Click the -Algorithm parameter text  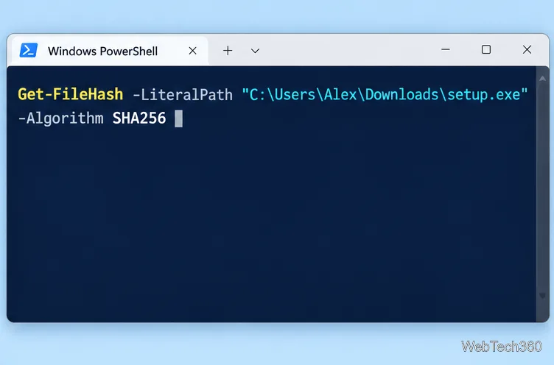(x=60, y=118)
